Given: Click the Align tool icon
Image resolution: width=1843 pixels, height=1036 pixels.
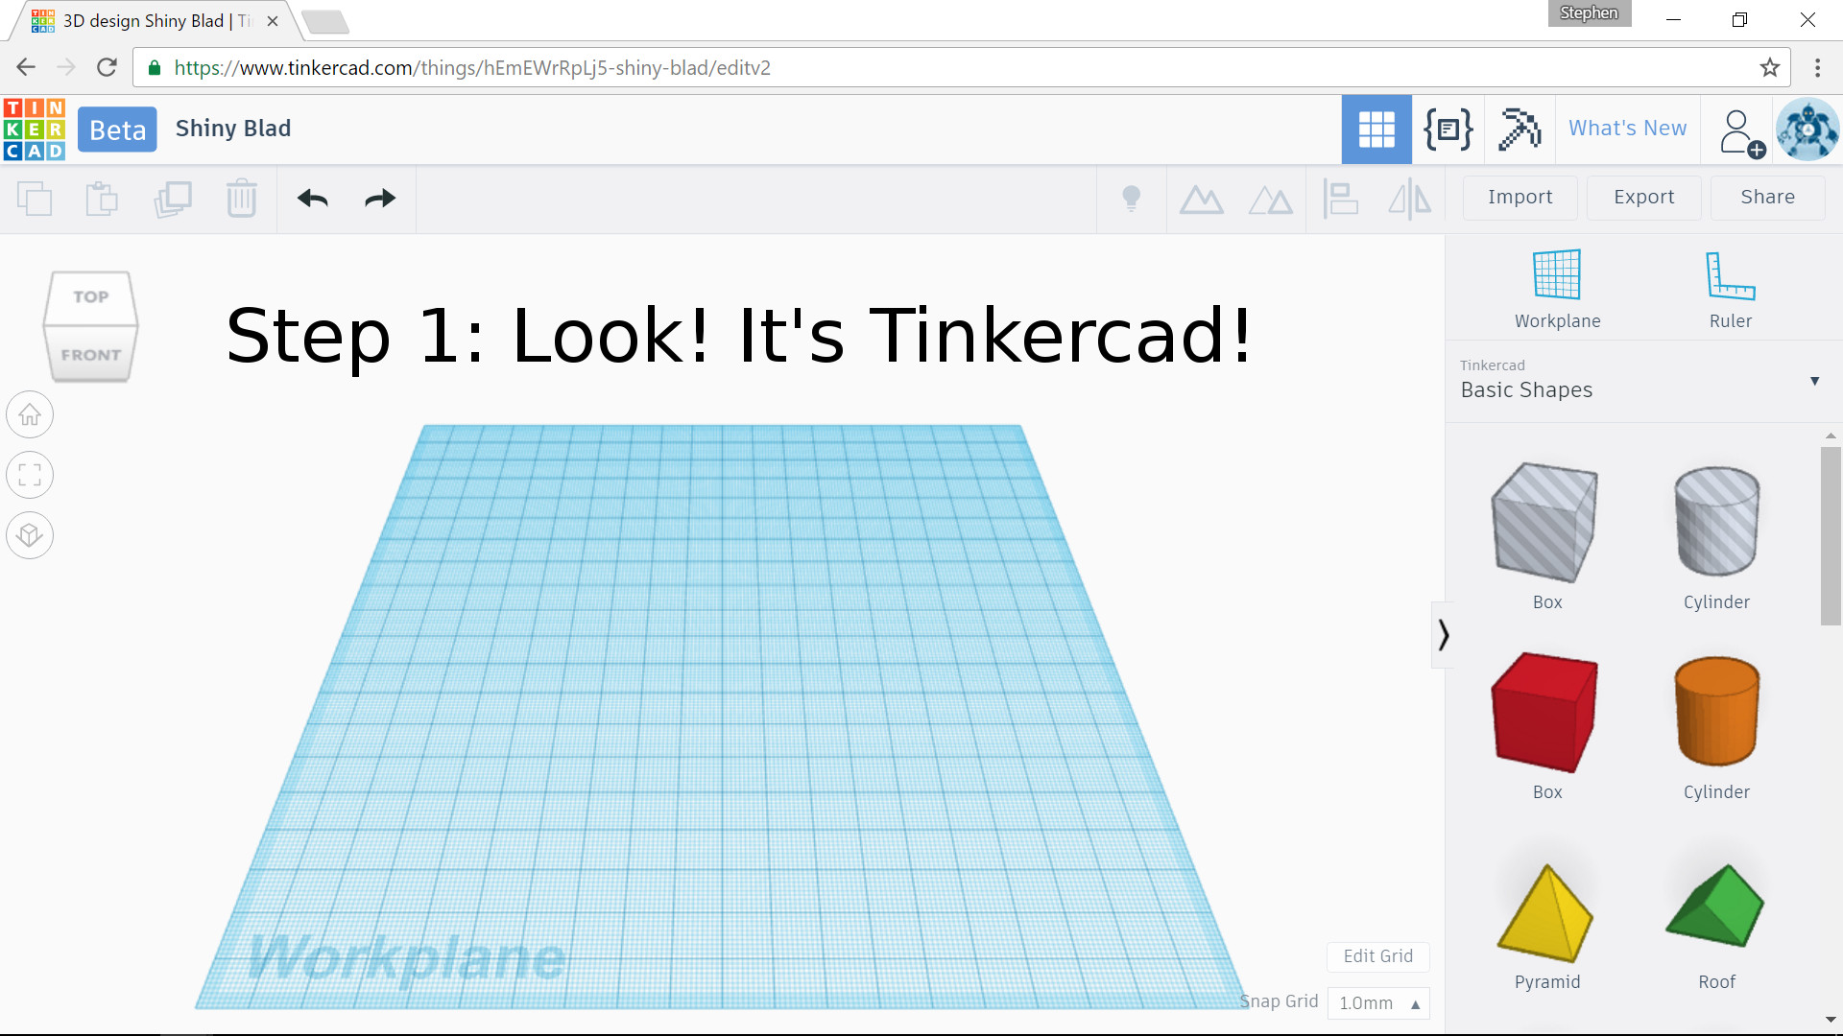Looking at the screenshot, I should [x=1340, y=199].
